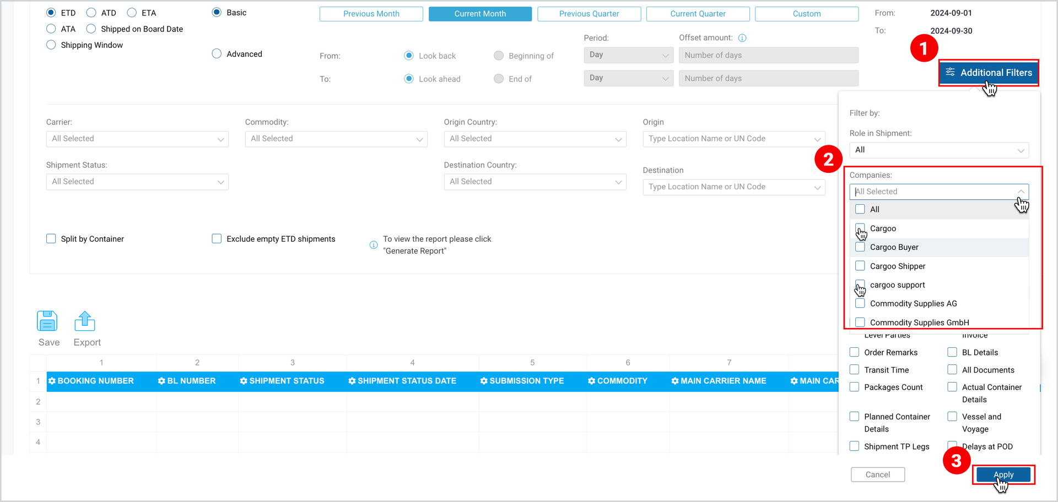Check Commodity Supplies AG checkbox
This screenshot has width=1058, height=502.
tap(860, 303)
